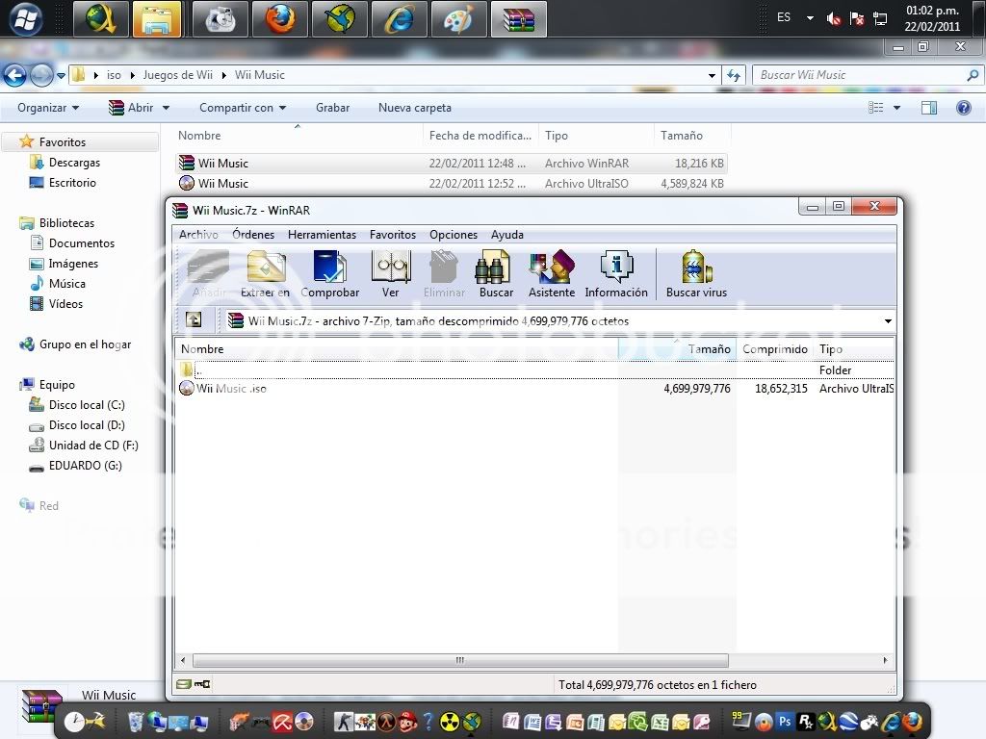Go back in the Explorer window
986x739 pixels.
tap(14, 75)
